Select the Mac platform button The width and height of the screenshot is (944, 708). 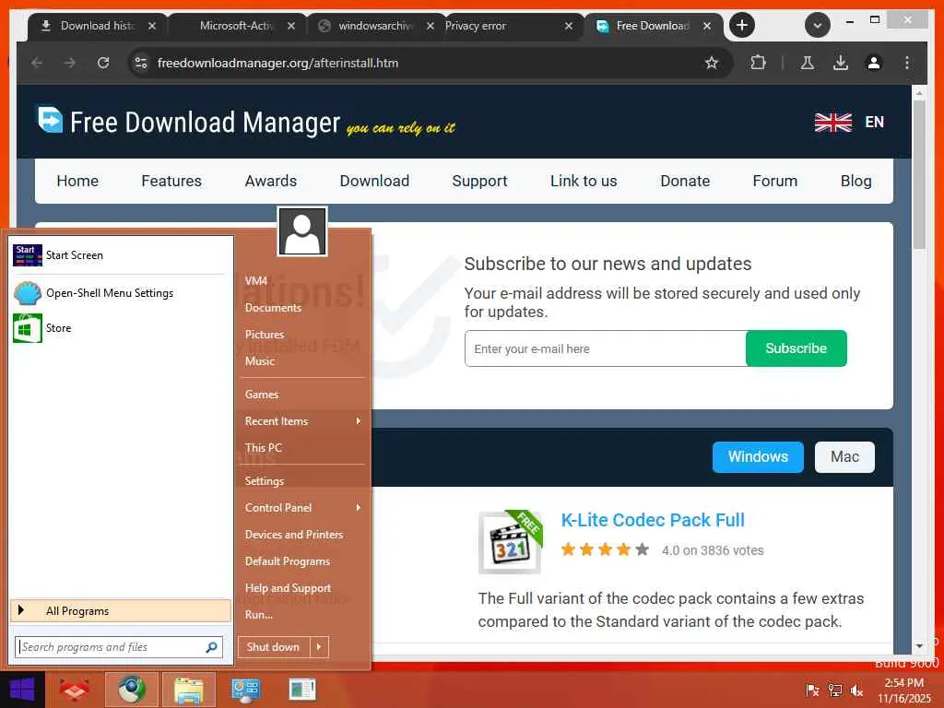tap(844, 457)
